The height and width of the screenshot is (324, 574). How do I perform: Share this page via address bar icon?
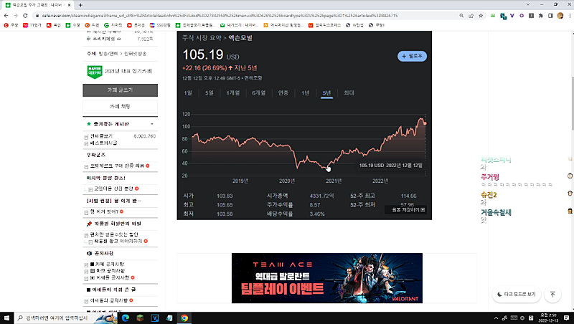coord(471,16)
